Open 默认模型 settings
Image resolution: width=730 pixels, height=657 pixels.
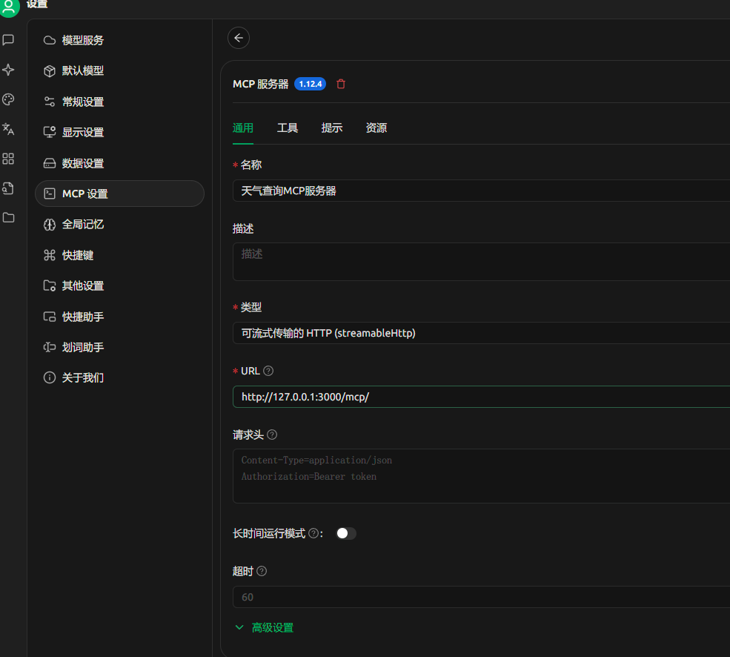119,71
